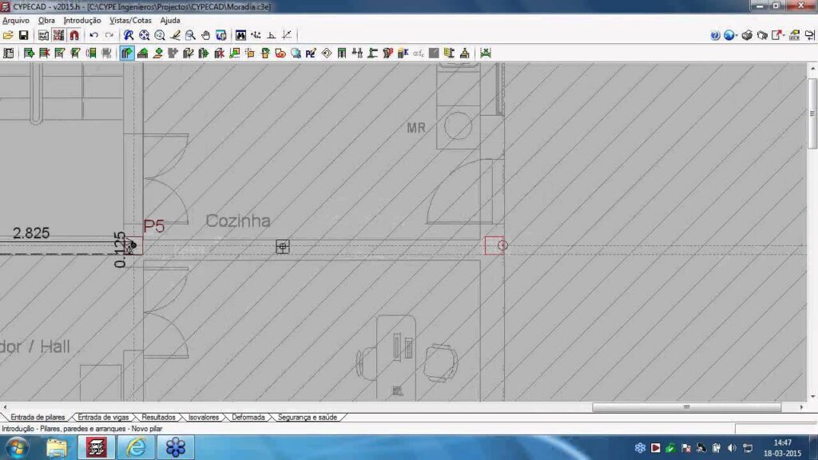Save the project with the floppy disk icon
The image size is (818, 460).
click(24, 35)
